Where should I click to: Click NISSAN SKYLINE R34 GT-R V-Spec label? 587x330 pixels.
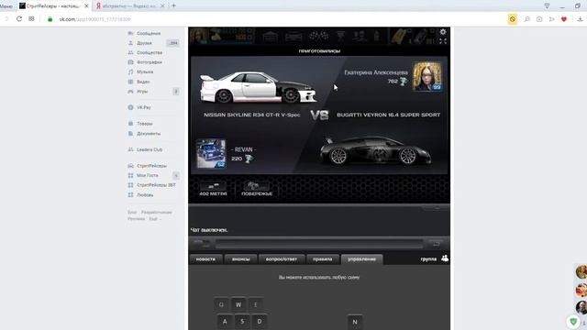pos(252,115)
